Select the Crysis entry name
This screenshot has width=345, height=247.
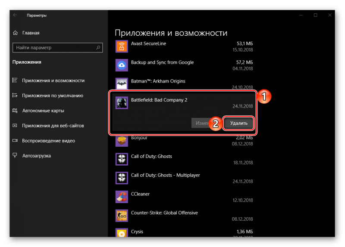click(x=137, y=232)
